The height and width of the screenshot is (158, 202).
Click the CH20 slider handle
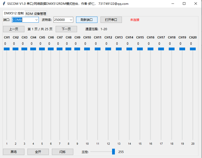tap(193, 49)
